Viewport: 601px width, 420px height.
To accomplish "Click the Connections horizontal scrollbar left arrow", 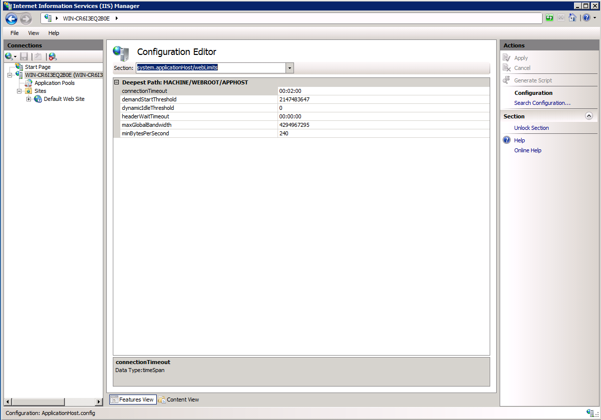I will (7, 402).
